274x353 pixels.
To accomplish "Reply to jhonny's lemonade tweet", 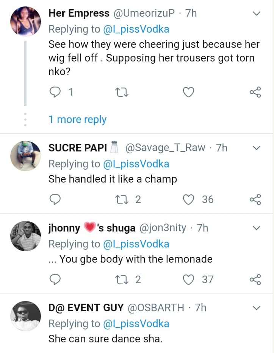I will coord(55,280).
